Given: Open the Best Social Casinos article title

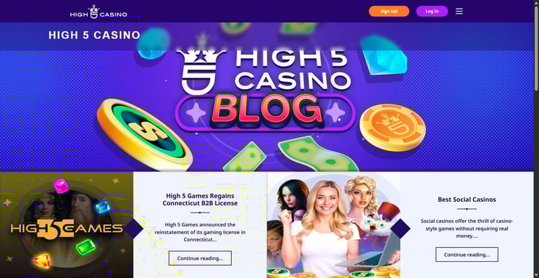Looking at the screenshot, I should (x=467, y=200).
